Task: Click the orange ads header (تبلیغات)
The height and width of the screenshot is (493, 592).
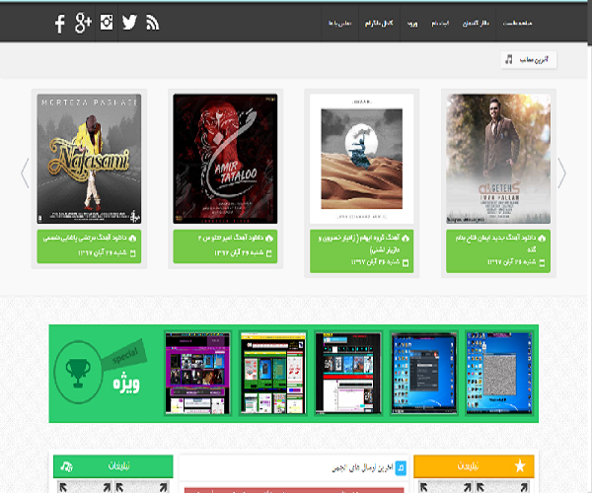Action: tap(474, 466)
